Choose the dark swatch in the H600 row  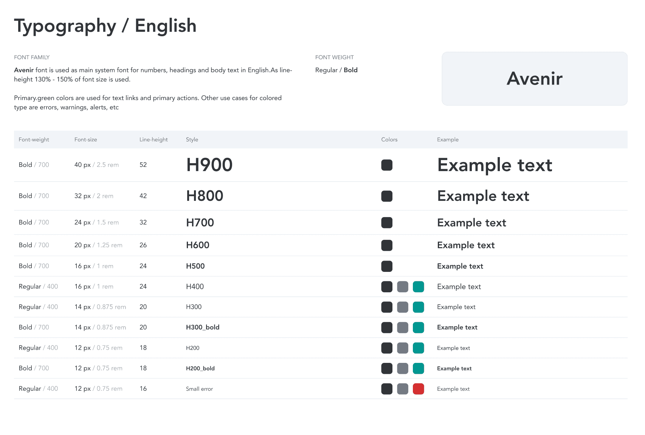pos(387,245)
